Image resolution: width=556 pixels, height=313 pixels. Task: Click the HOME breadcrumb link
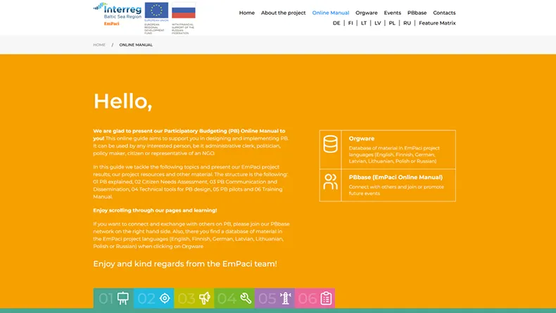pos(99,45)
